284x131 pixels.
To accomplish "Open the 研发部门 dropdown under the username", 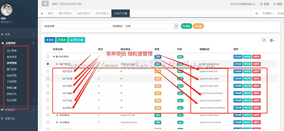I will [x=7, y=22].
